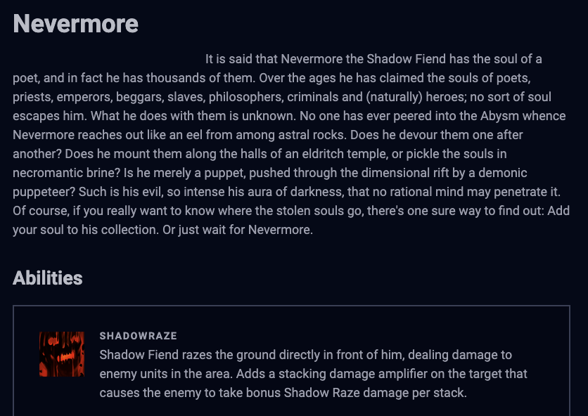The height and width of the screenshot is (416, 588).
Task: Click "bonus Shadow Raze damage per stack"
Action: pyautogui.click(x=375, y=393)
